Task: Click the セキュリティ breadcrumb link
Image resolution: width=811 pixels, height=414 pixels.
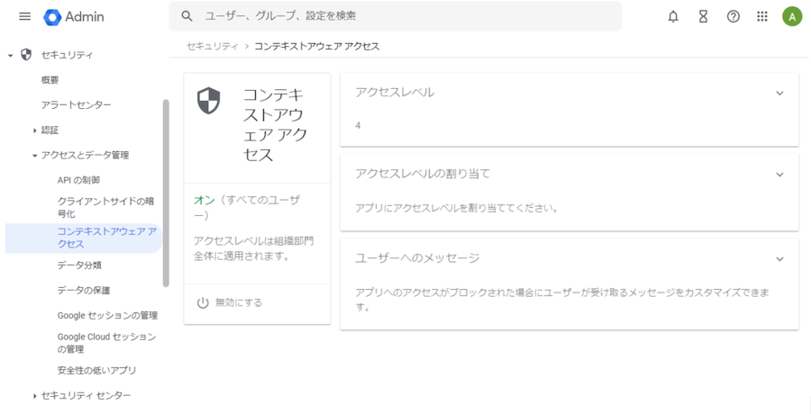Action: click(212, 46)
